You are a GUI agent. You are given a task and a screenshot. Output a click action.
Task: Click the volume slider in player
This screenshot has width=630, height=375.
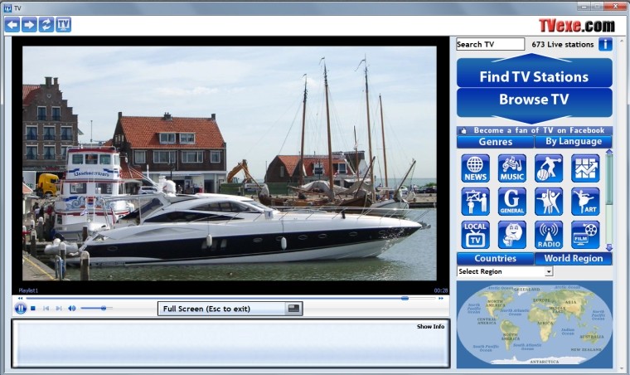coord(96,308)
